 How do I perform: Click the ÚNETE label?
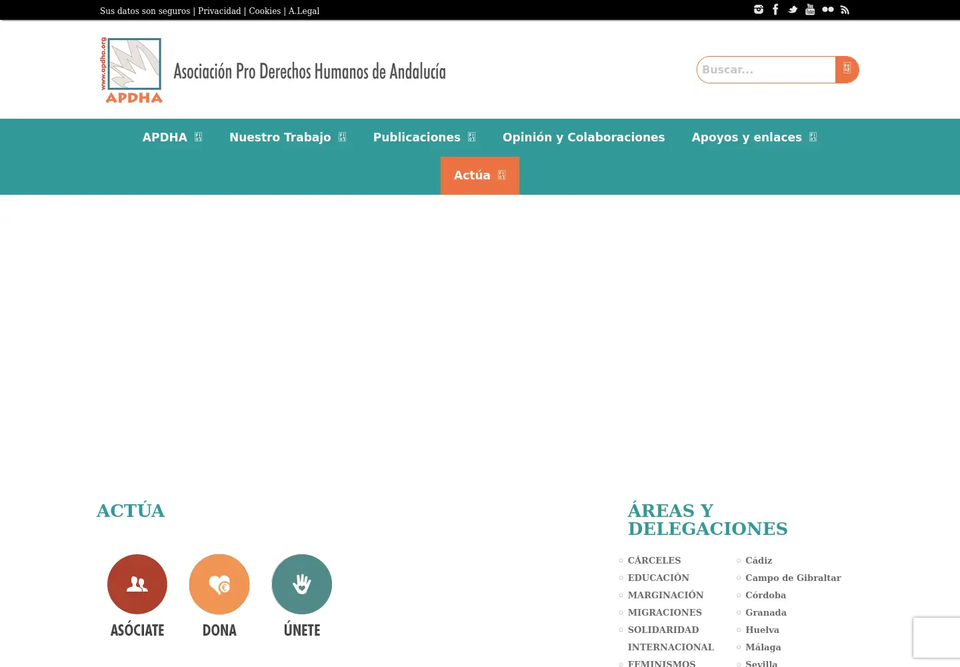302,630
